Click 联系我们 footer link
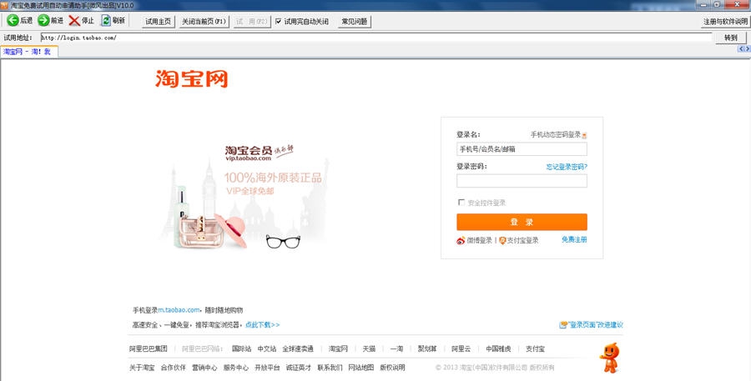 tap(330, 368)
